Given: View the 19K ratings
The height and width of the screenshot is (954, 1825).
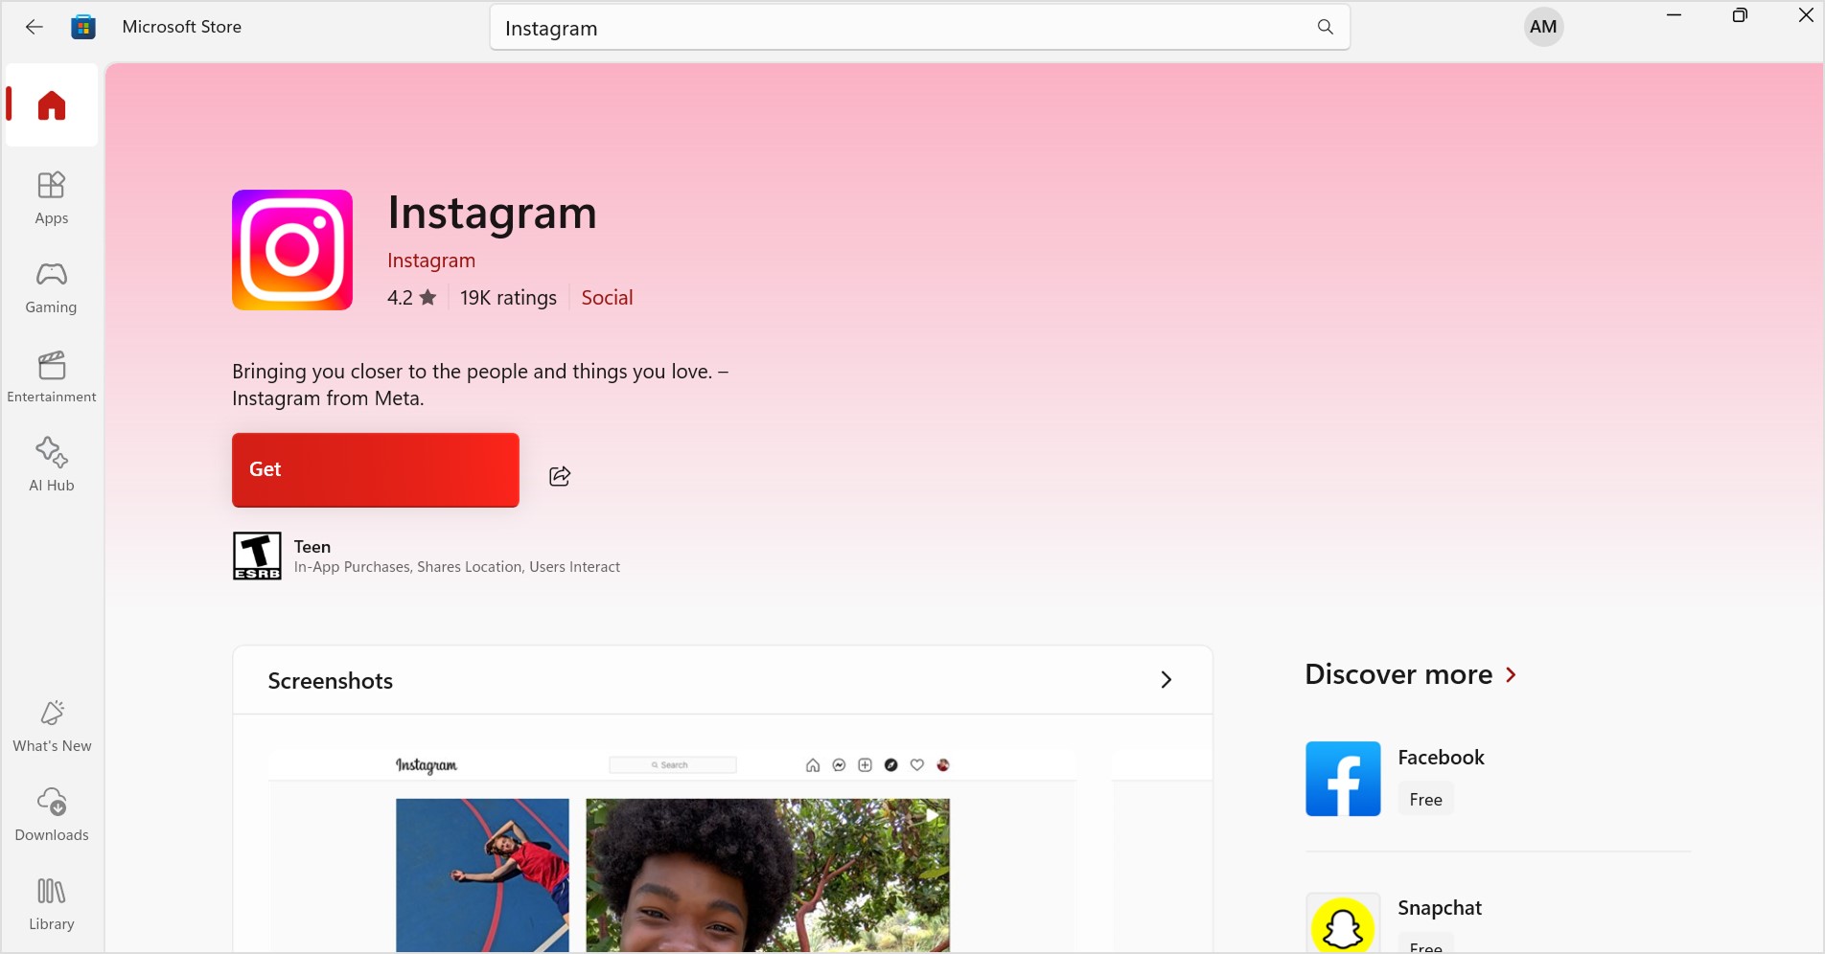Looking at the screenshot, I should click(508, 298).
